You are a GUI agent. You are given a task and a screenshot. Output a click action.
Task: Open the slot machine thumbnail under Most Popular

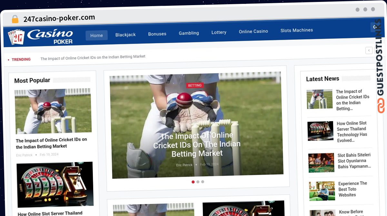point(55,184)
